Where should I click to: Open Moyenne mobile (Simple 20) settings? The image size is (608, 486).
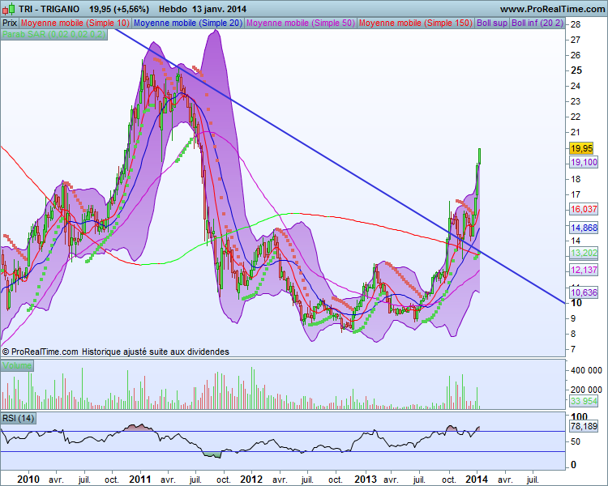[188, 23]
